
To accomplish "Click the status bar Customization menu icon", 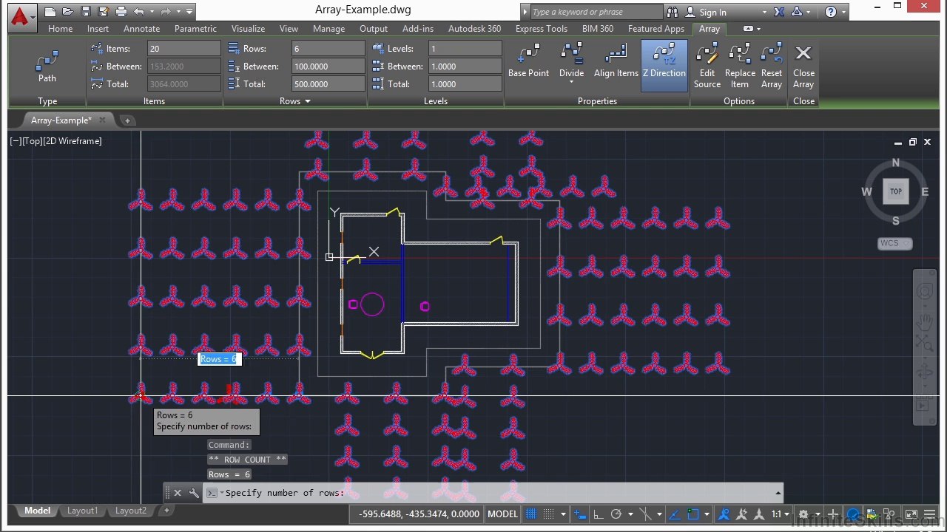I will click(x=930, y=514).
